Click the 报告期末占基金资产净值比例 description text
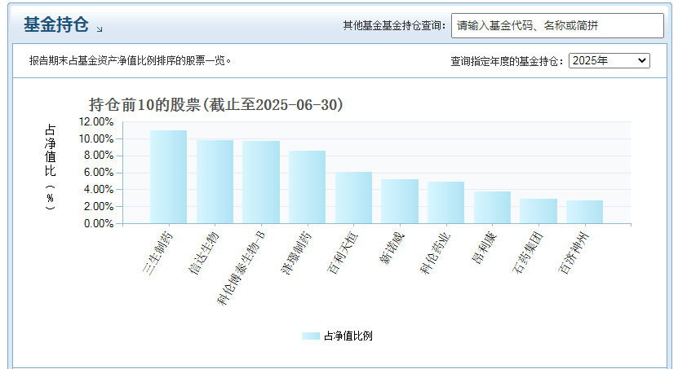This screenshot has width=678, height=369. [131, 61]
